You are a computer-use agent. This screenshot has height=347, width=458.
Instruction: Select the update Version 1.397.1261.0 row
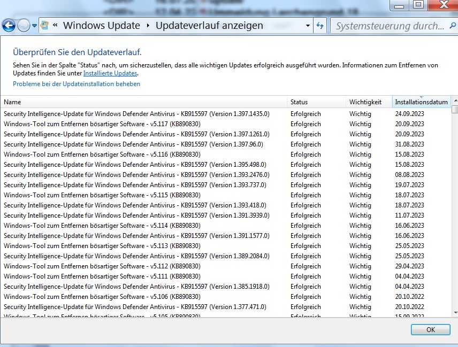225,134
